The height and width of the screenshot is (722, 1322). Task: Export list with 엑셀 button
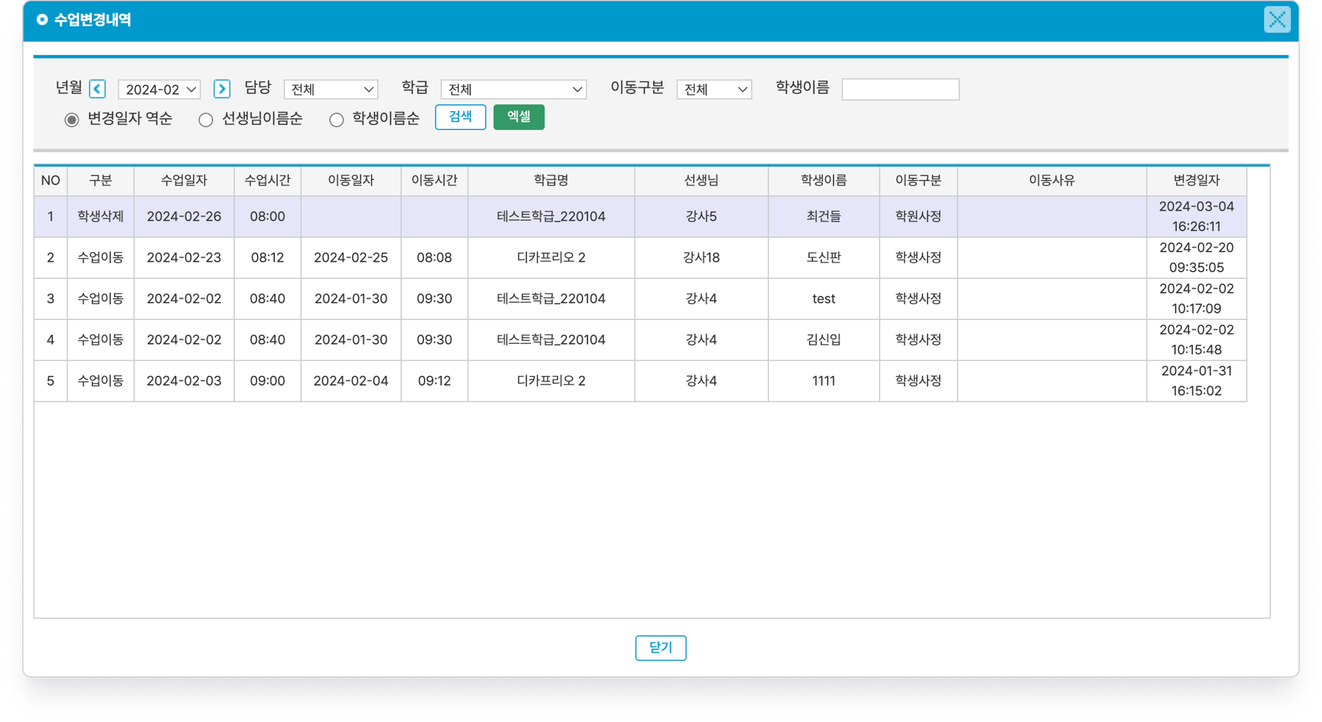click(x=518, y=117)
